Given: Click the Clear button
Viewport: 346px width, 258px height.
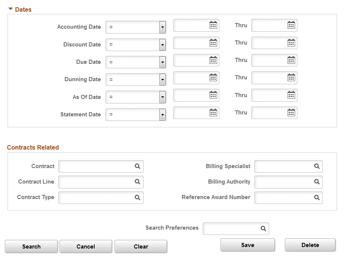Looking at the screenshot, I should click(x=141, y=246).
